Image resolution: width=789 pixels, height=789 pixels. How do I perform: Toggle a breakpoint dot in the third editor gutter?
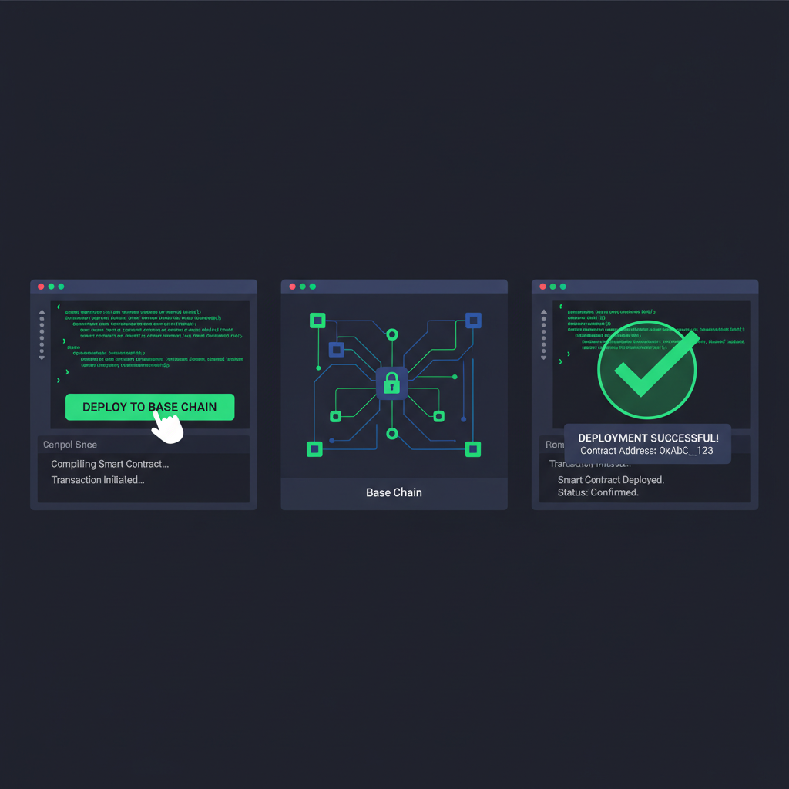pyautogui.click(x=543, y=331)
